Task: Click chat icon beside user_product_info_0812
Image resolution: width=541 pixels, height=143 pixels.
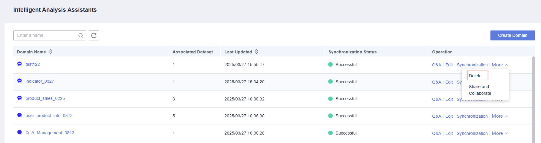Action: (x=20, y=115)
